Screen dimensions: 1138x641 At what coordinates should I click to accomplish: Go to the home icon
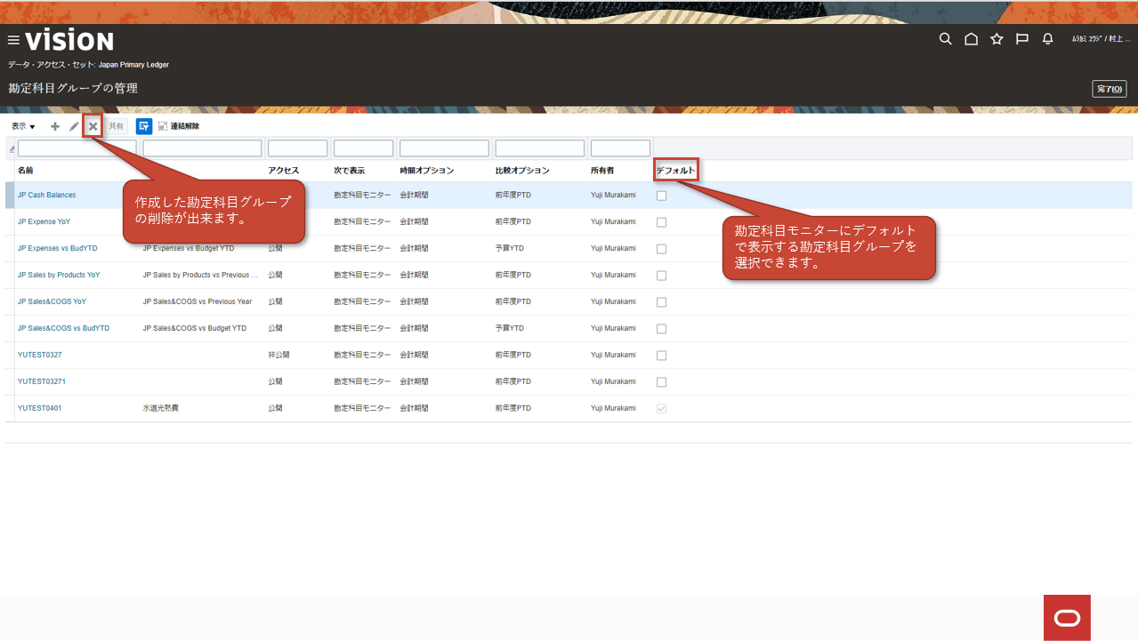[971, 39]
